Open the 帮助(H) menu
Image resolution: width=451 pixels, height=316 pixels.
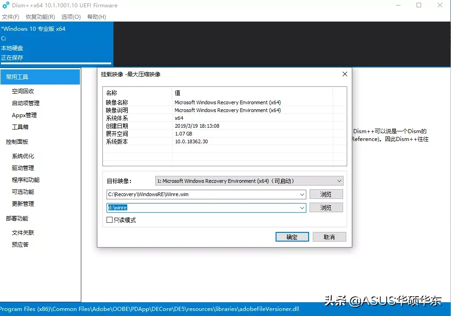point(96,16)
